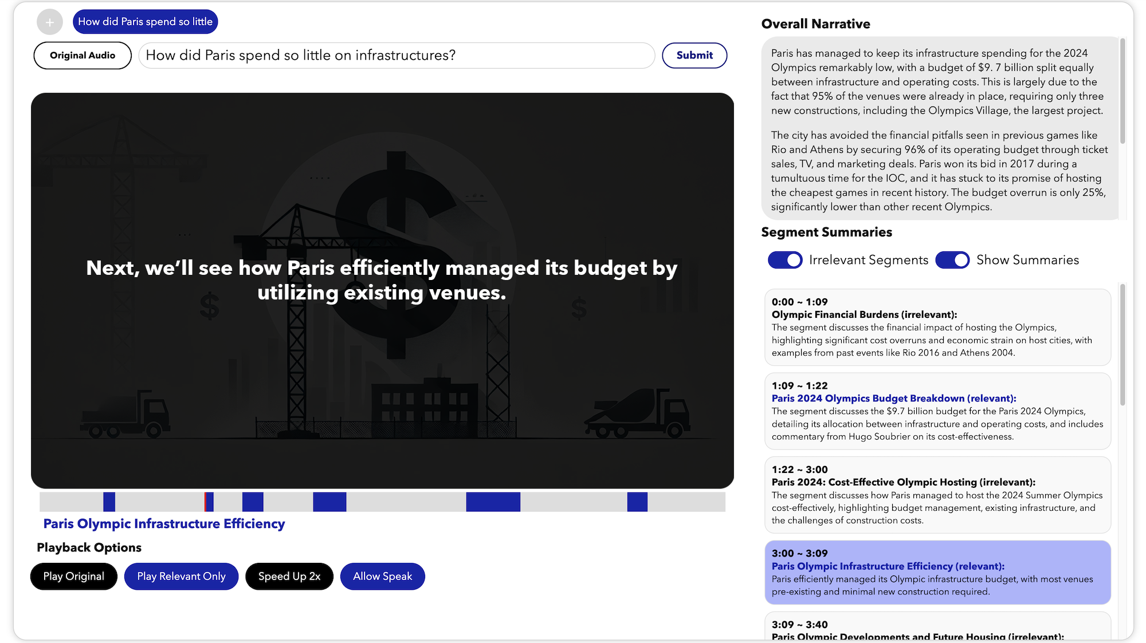This screenshot has height=643, width=1146.
Task: Click Play Relevant Only button
Action: click(x=181, y=576)
